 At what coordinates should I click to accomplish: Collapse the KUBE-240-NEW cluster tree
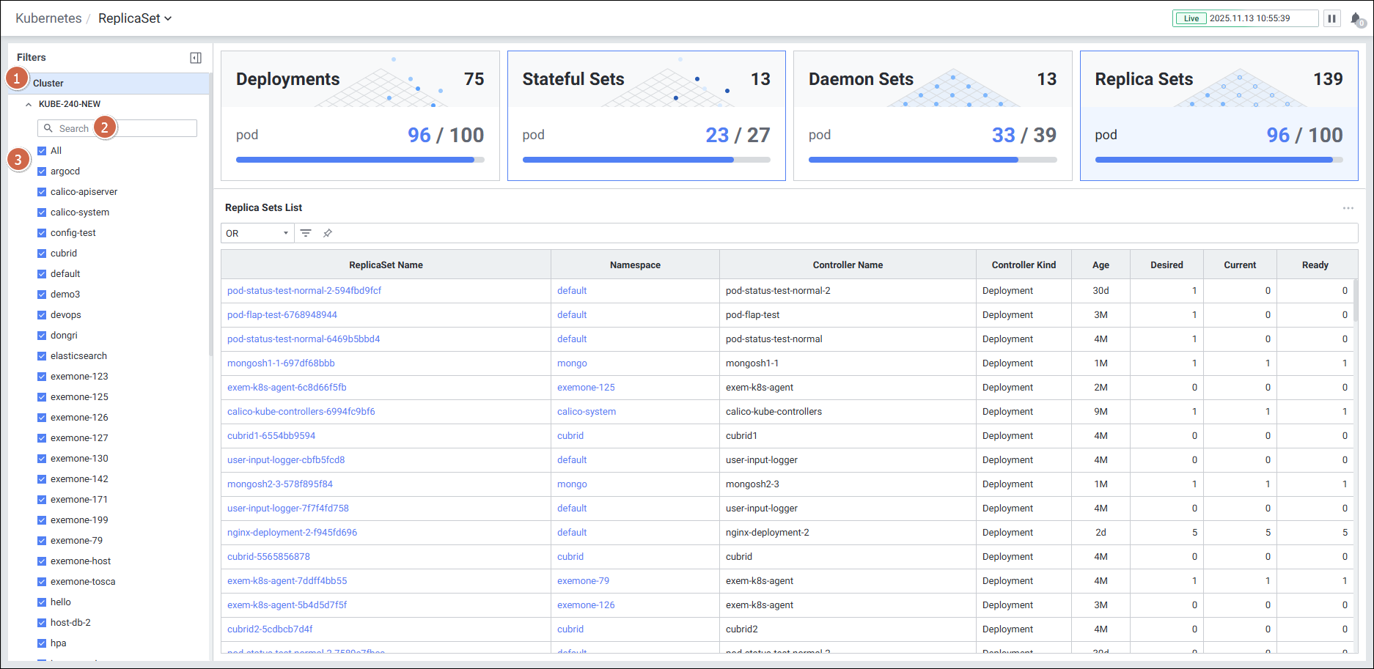(x=29, y=105)
